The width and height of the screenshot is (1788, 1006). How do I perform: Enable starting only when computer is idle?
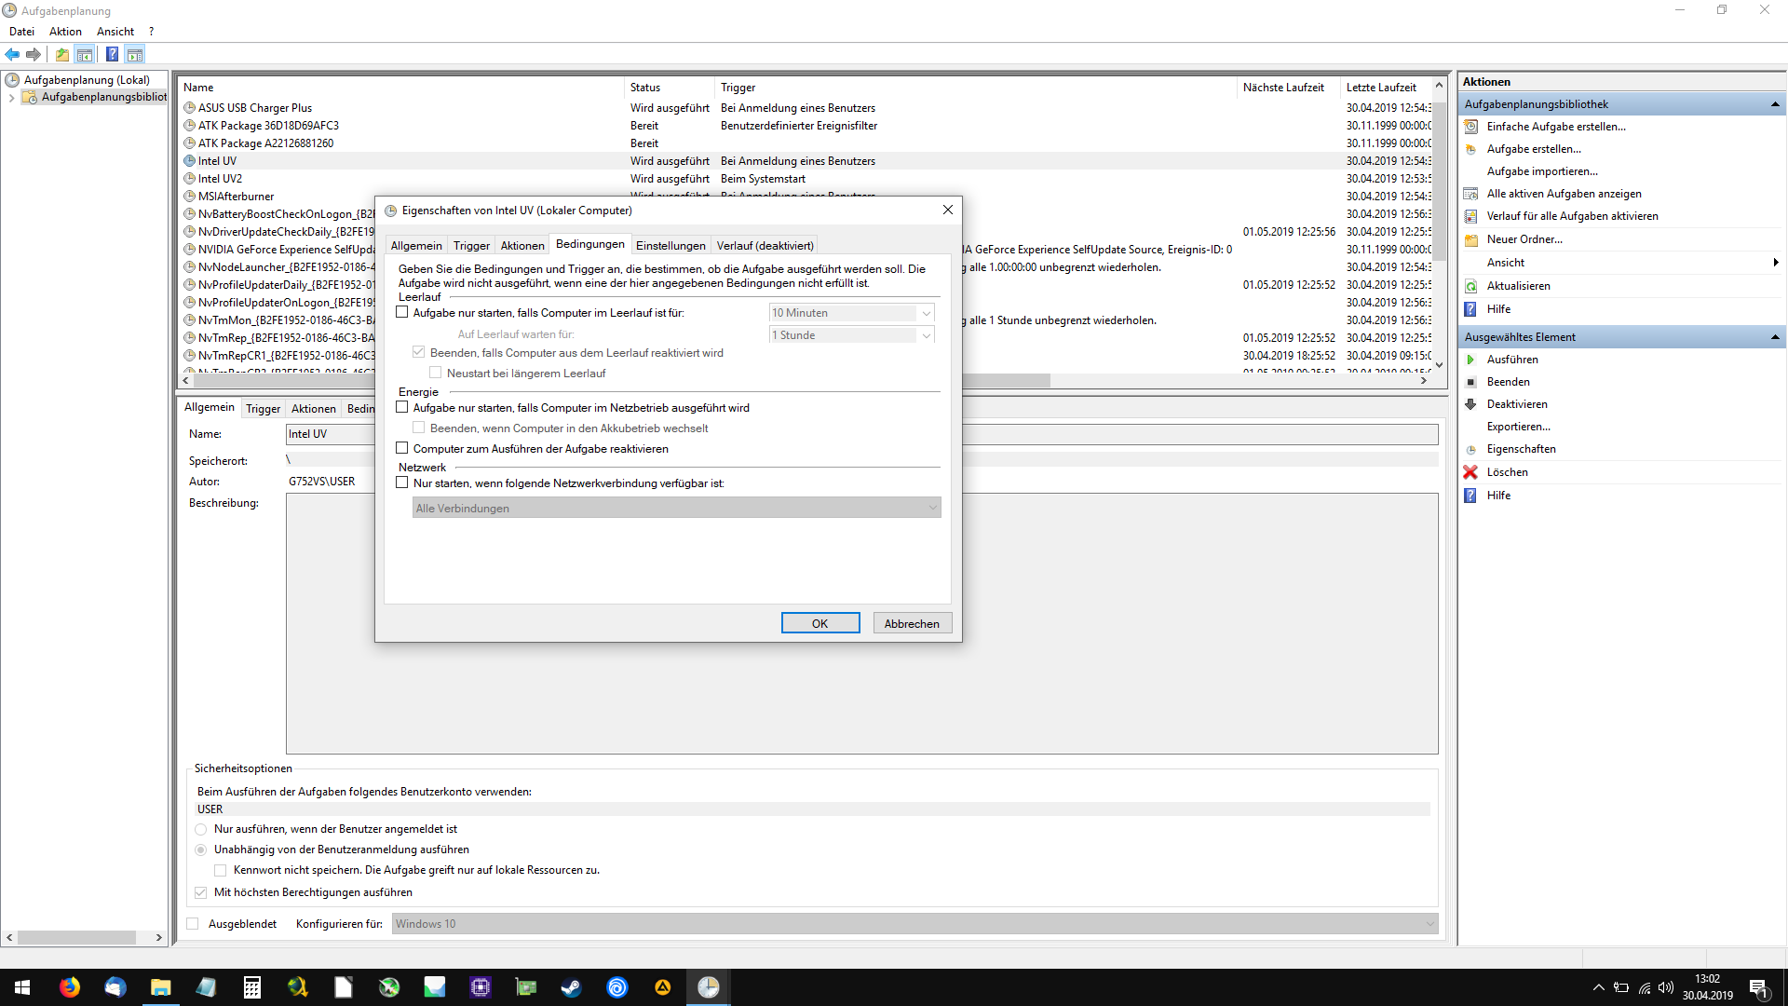click(402, 313)
